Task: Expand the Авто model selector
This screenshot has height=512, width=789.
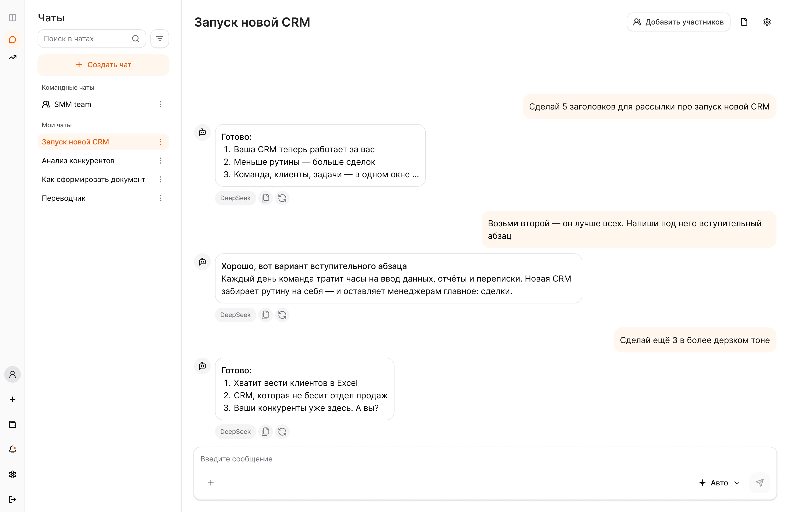Action: [x=719, y=483]
